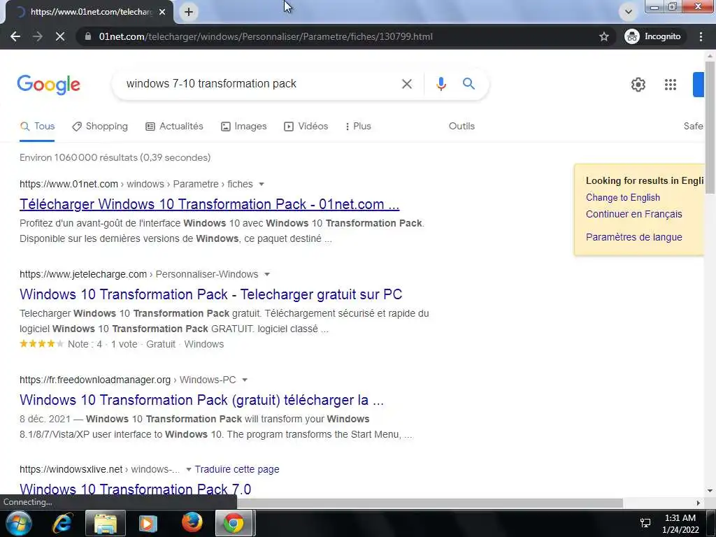Go to the Google homepage via the logo
The height and width of the screenshot is (537, 716).
tap(48, 85)
